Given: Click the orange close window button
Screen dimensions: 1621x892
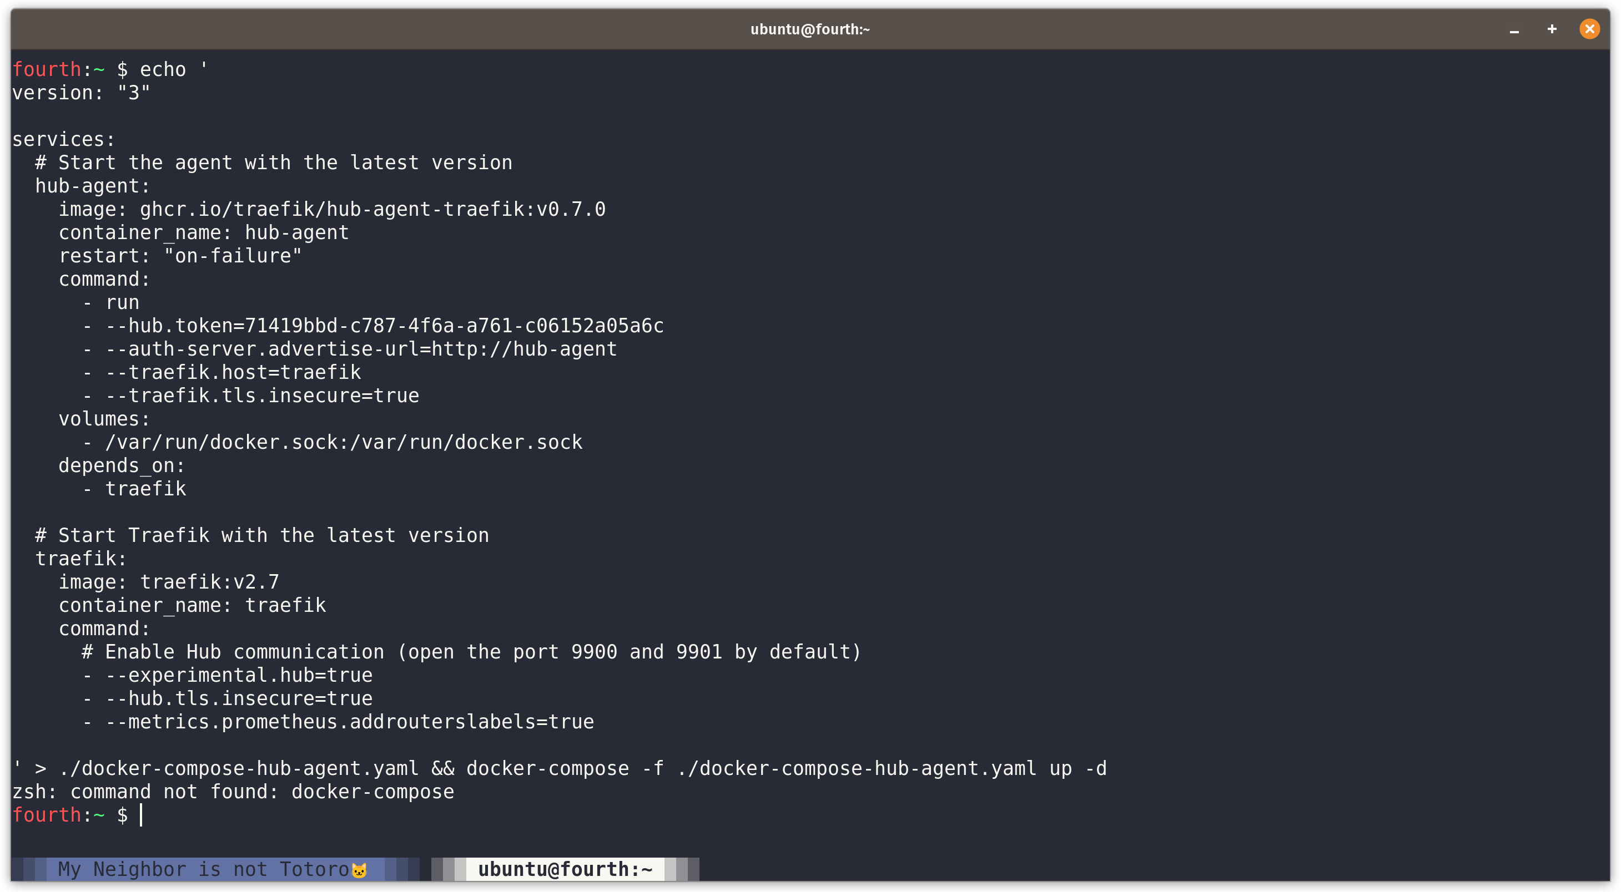Looking at the screenshot, I should [1589, 29].
